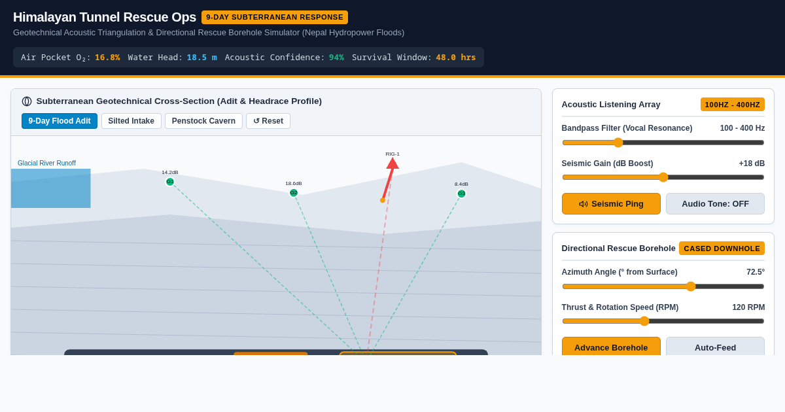Click the CASED DOWNHOLE badge
Viewport: 785px width, 412px height.
pos(722,249)
